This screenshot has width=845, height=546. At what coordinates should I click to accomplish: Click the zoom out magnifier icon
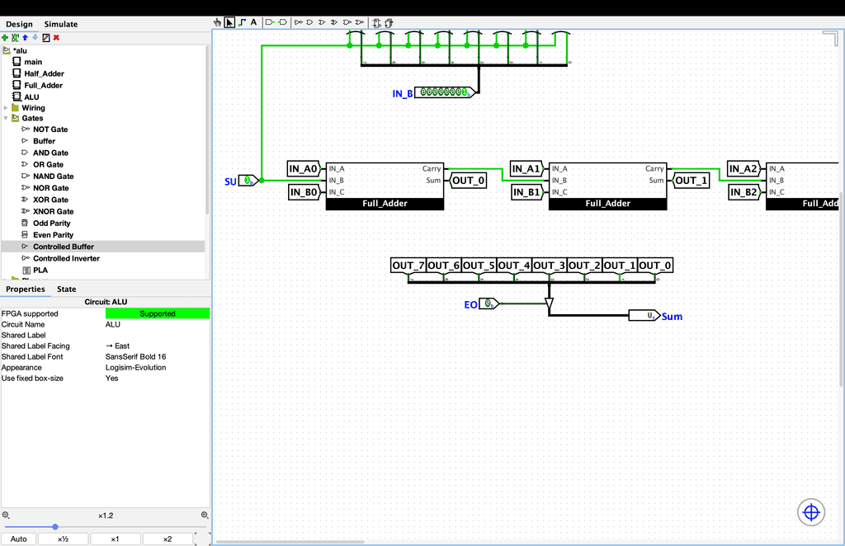pyautogui.click(x=6, y=515)
